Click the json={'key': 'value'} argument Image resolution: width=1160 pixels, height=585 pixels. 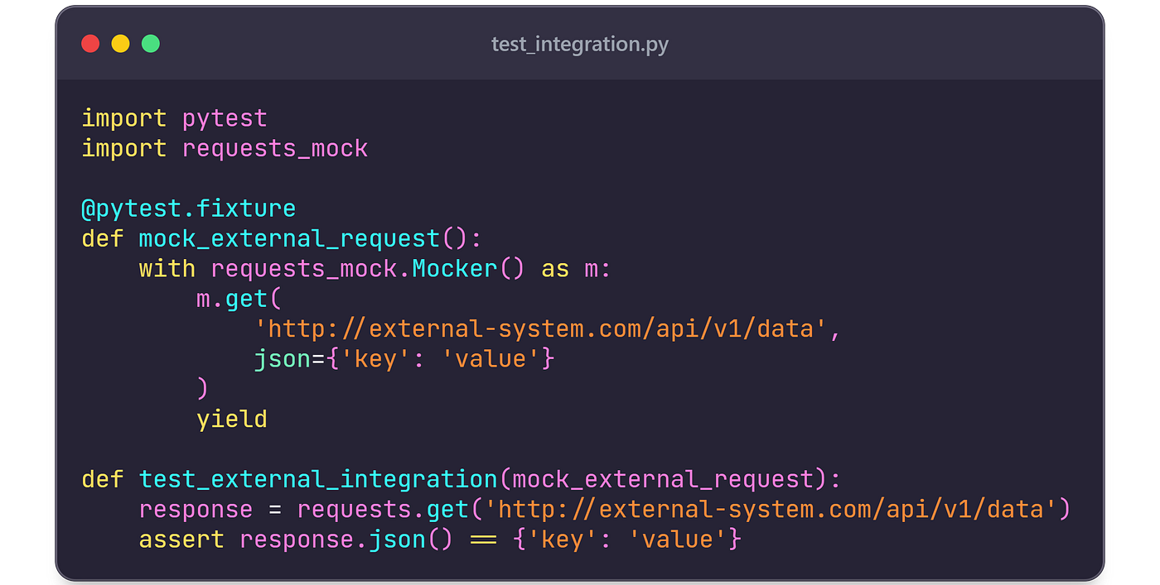click(404, 358)
